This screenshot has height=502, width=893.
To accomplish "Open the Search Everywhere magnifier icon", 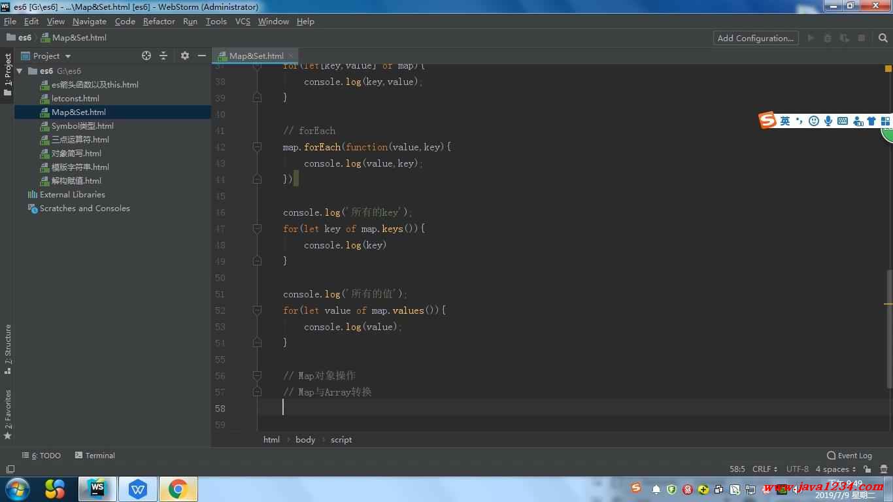I will click(883, 38).
